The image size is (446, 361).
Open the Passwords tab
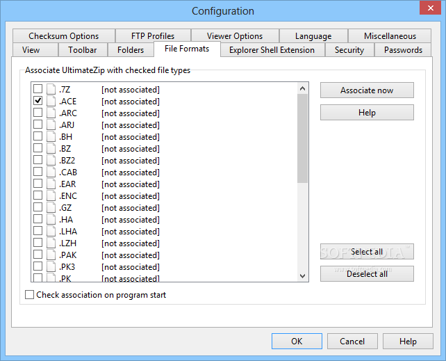click(x=403, y=50)
